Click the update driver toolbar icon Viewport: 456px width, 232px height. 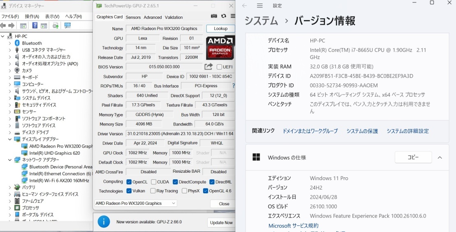click(x=56, y=26)
